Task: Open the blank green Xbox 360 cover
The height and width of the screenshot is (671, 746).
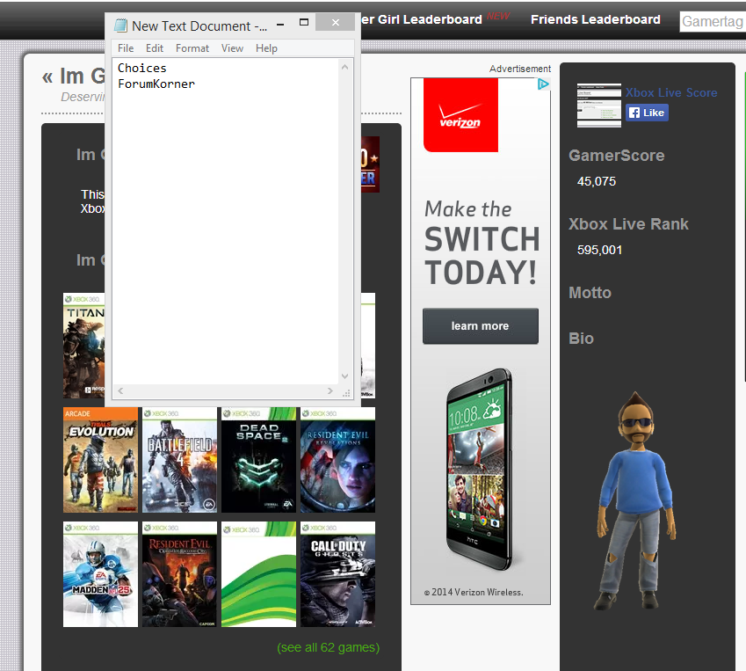Action: (x=258, y=574)
